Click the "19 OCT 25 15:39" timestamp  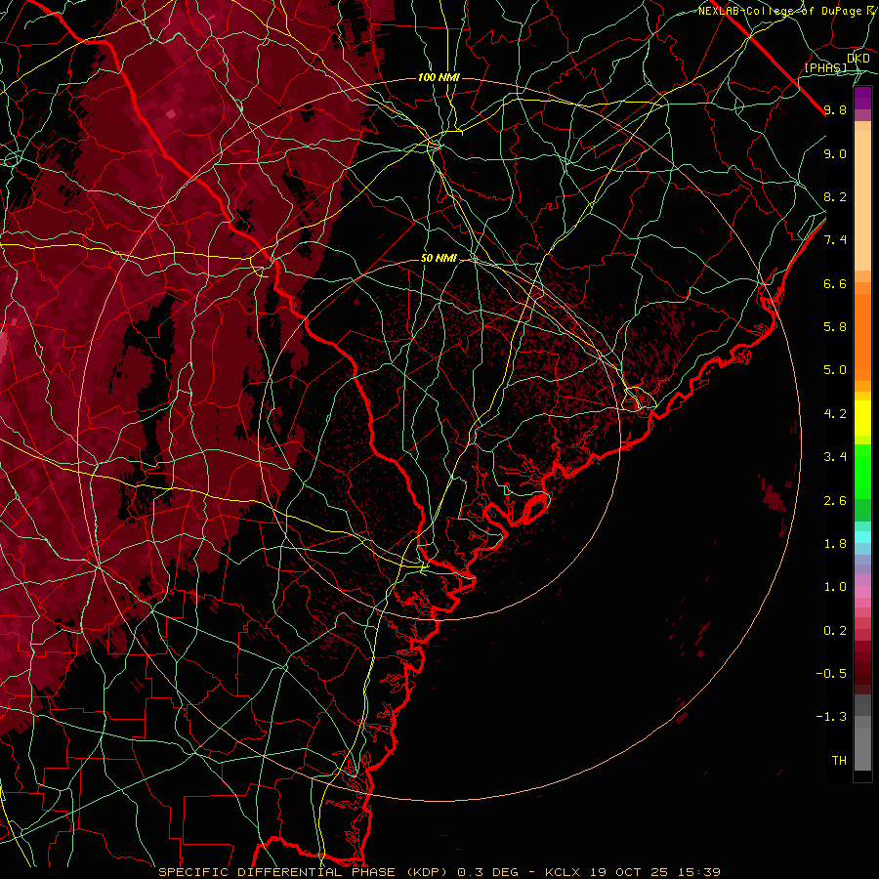point(654,872)
